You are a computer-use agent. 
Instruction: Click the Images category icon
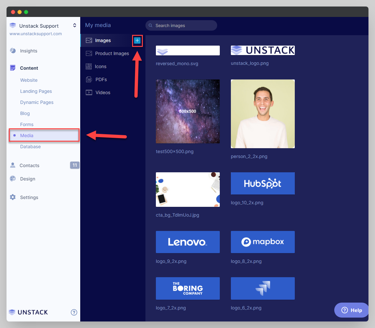pos(89,40)
